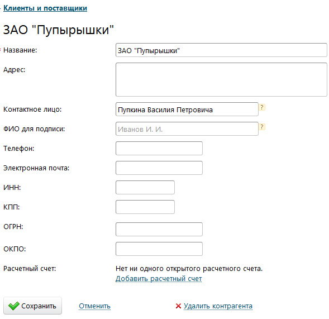Click the Телефон input field
Viewport: 329px width, 319px height.
click(x=159, y=149)
